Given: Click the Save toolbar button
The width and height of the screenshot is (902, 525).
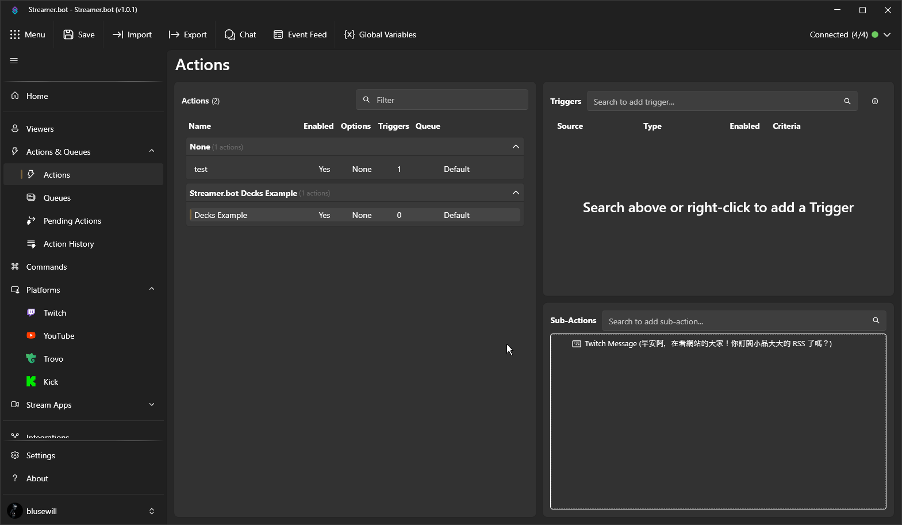Looking at the screenshot, I should (x=79, y=35).
